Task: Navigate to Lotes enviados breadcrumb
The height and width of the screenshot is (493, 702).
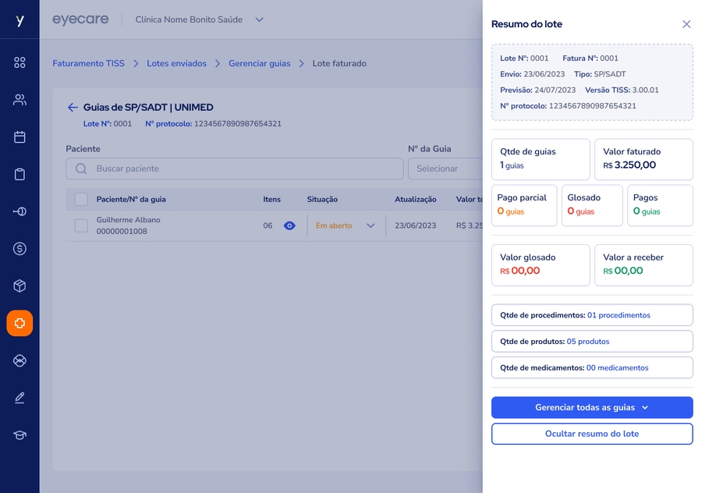Action: [176, 63]
